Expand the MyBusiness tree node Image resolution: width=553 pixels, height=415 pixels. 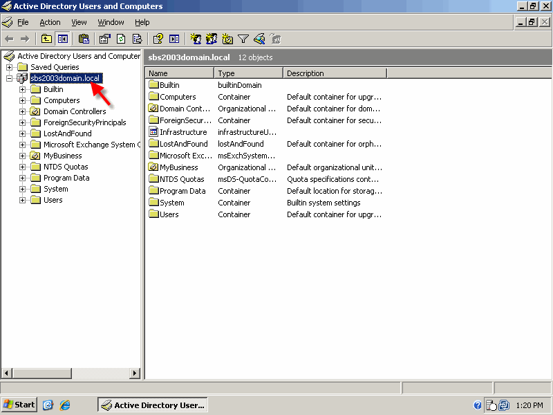(22, 156)
